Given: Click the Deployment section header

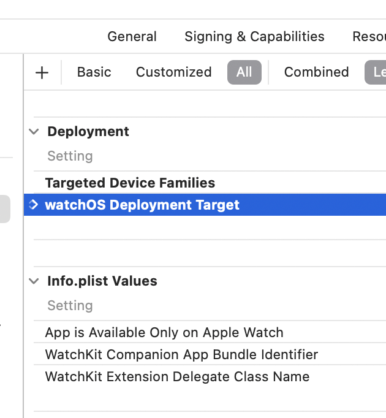Looking at the screenshot, I should point(88,132).
